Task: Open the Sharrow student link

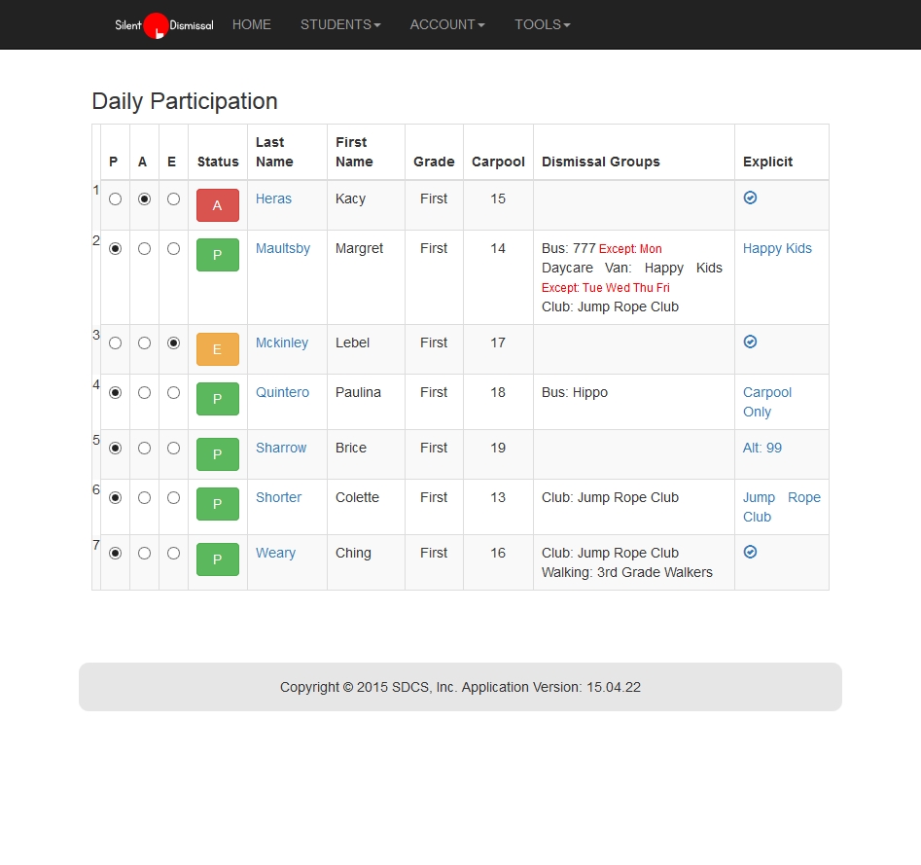Action: pos(281,448)
